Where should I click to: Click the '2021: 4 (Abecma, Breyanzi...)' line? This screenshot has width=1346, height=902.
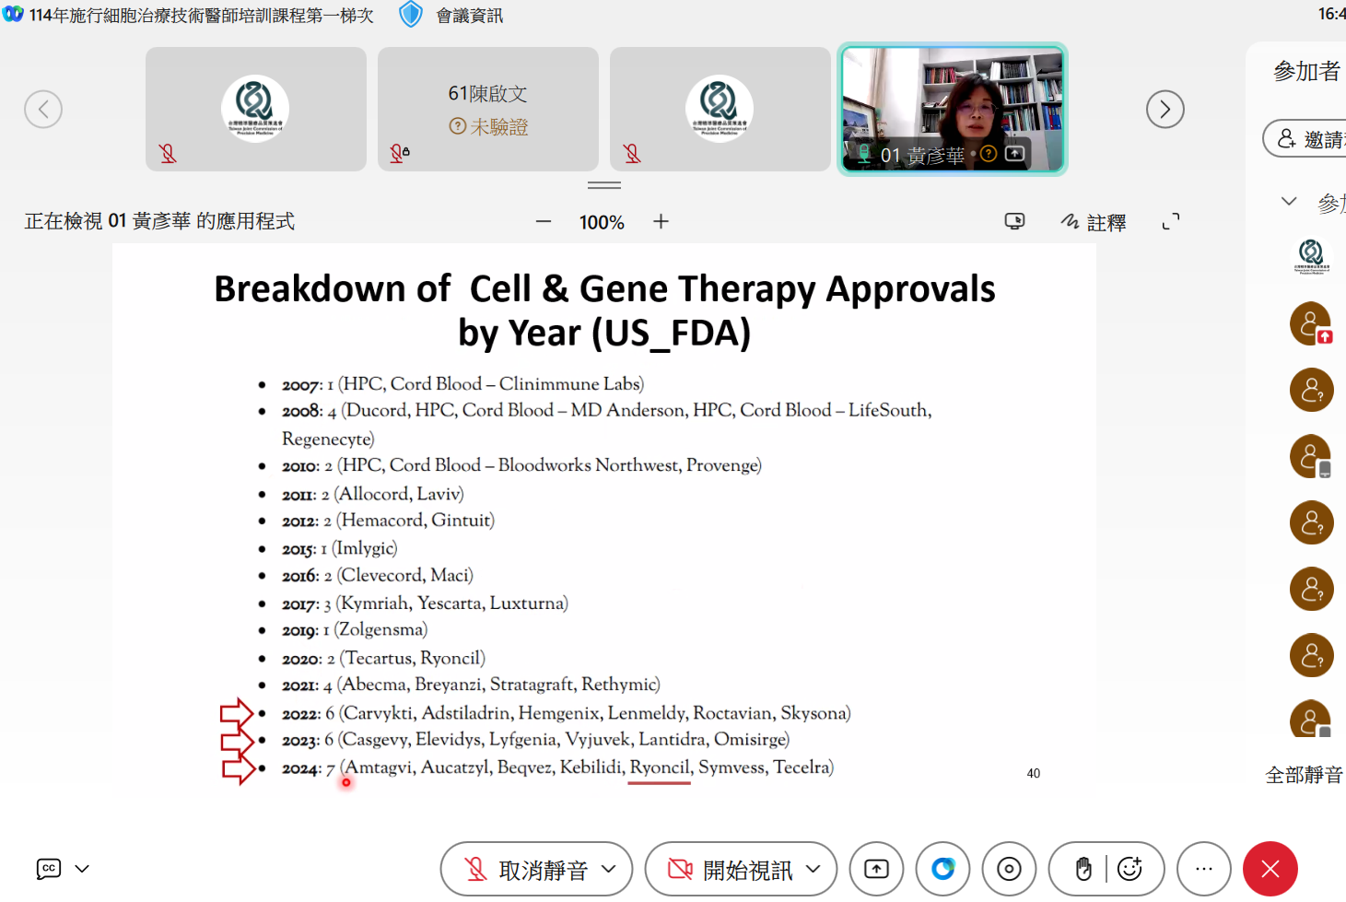(x=471, y=685)
